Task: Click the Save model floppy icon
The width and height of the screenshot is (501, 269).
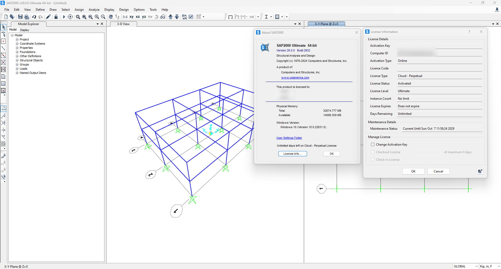Action: point(20,17)
